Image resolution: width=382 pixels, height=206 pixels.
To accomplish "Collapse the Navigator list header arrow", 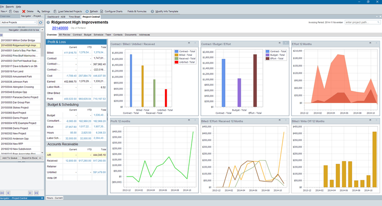I will [x=42, y=30].
